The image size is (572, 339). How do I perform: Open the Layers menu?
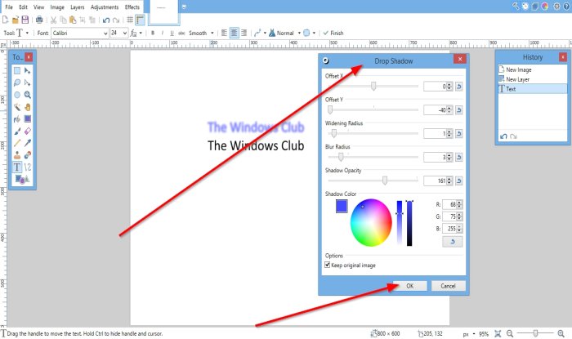pyautogui.click(x=78, y=7)
